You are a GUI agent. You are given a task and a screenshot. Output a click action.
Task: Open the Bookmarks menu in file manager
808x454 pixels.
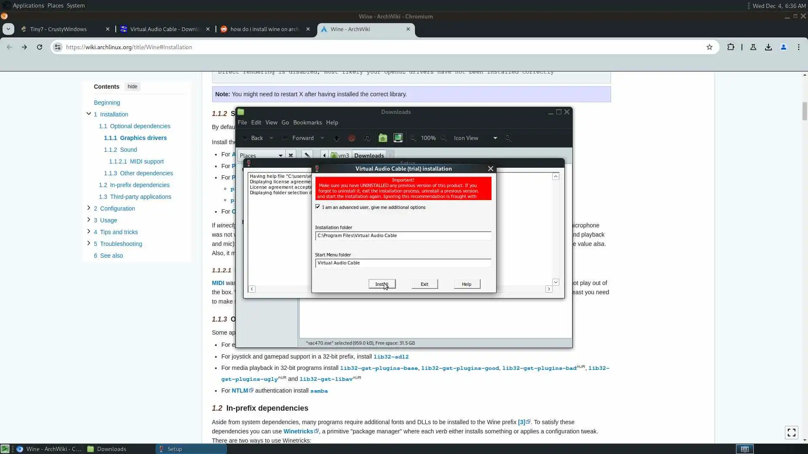(x=307, y=122)
